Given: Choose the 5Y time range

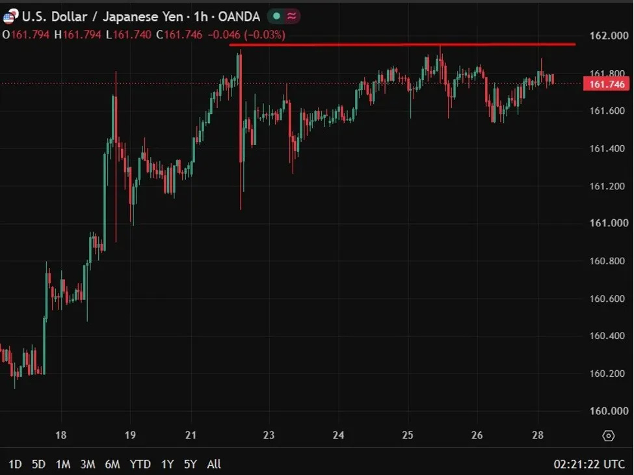Looking at the screenshot, I should pyautogui.click(x=191, y=464).
